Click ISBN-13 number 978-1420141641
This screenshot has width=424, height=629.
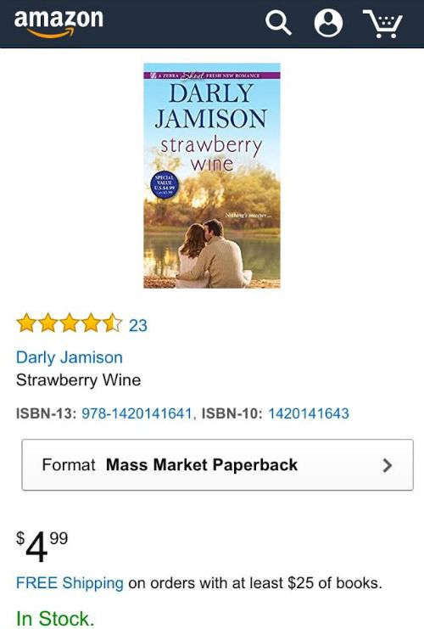tap(137, 413)
